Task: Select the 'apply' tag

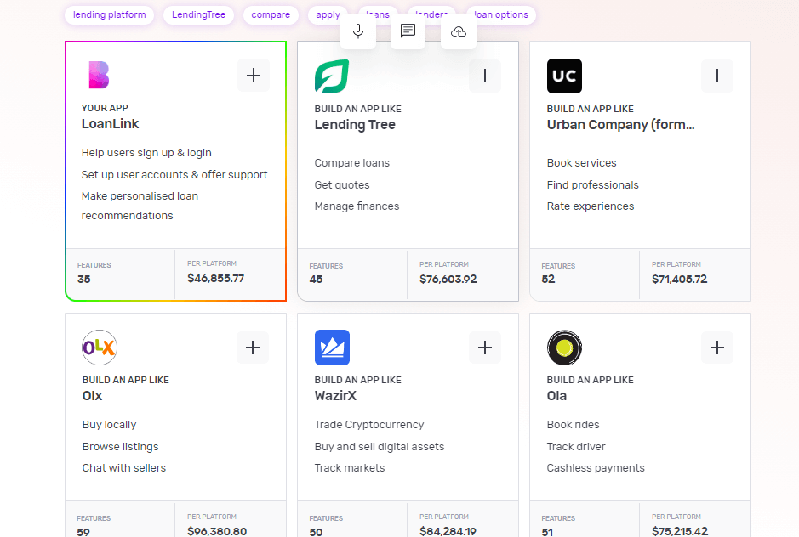Action: (328, 14)
